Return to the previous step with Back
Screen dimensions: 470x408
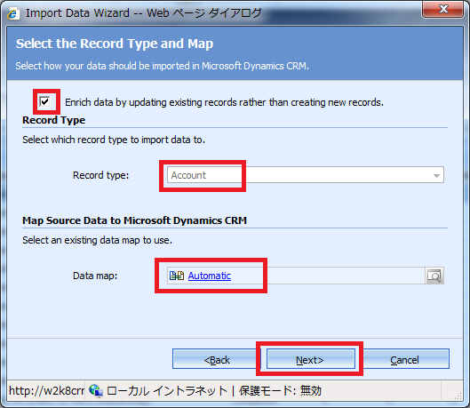[217, 359]
